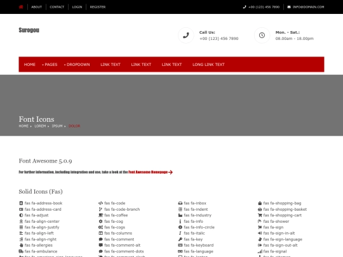Screen dimensions: 343x257
Task: Click the fa-signal bars icon
Action: tap(260, 251)
